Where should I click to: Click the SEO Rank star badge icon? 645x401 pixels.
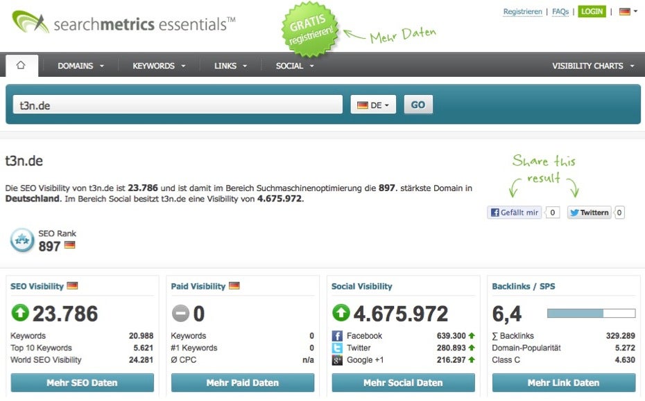coord(22,240)
